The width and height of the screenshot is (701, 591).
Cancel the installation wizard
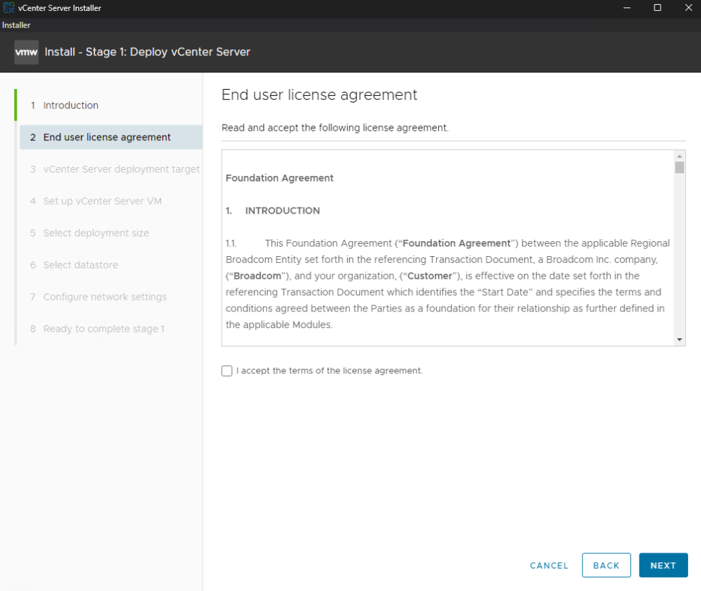(x=549, y=565)
